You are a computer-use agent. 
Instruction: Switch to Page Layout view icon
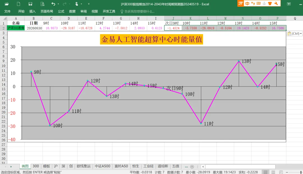coord(273,172)
